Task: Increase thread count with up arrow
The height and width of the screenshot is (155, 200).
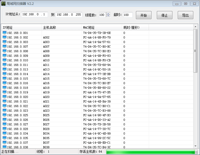Action: [108, 13]
